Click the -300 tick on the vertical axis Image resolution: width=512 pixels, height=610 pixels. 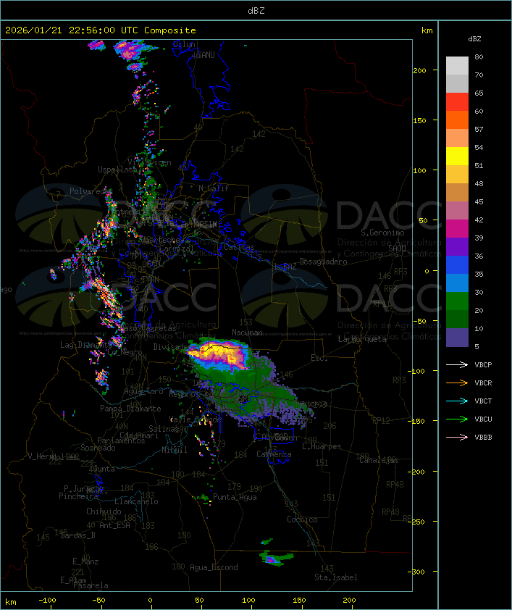tap(418, 572)
